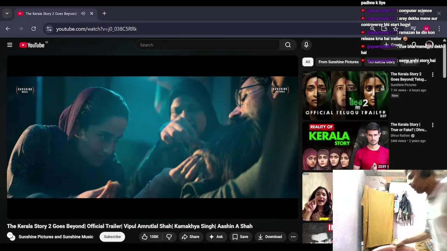Open the tab search dropdown arrow
The image size is (447, 251).
pyautogui.click(x=7, y=14)
